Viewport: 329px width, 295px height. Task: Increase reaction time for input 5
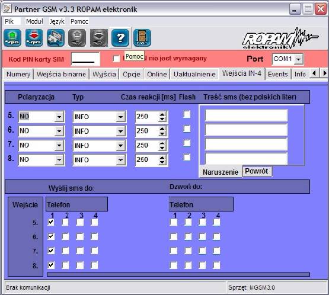[x=162, y=114]
